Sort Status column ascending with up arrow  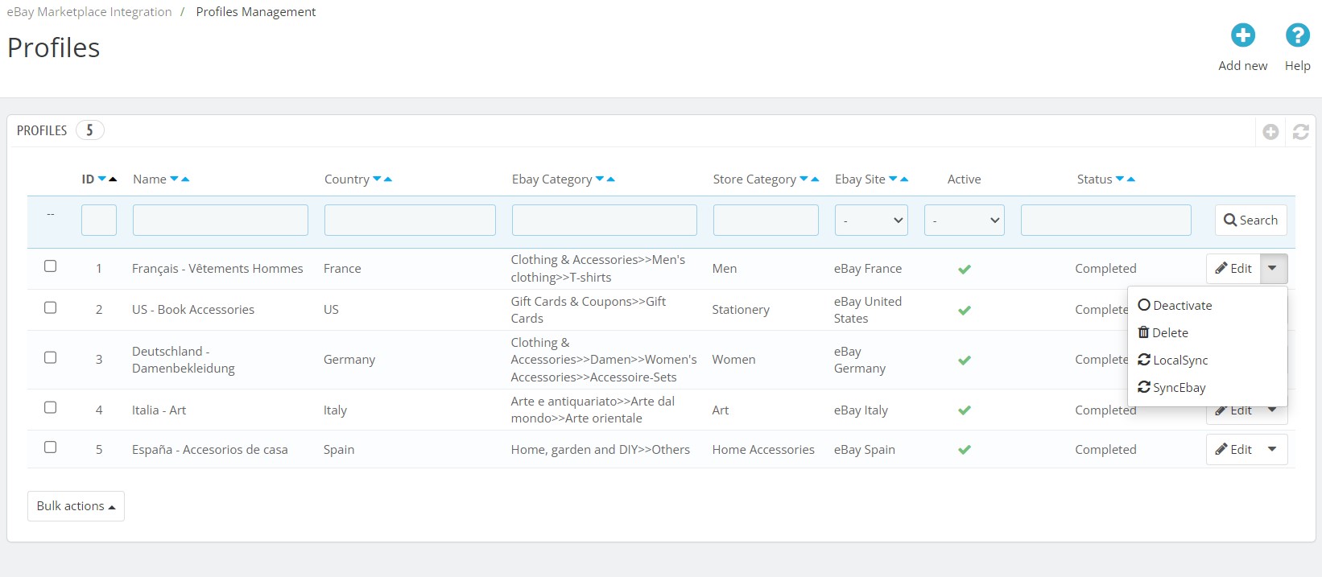(1131, 179)
